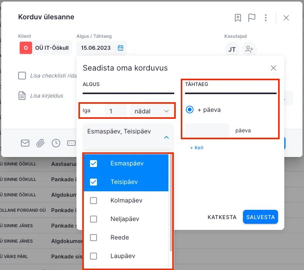Open the nädal period dropdown

(151, 111)
